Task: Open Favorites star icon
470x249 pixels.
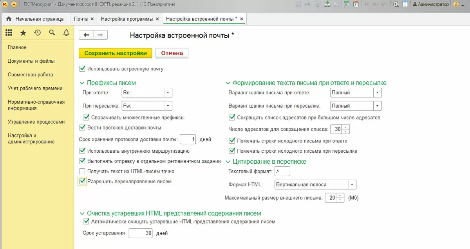Action: pos(23,33)
